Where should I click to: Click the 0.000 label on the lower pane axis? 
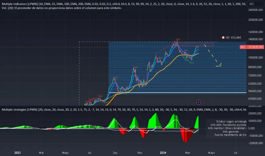click(251, 128)
